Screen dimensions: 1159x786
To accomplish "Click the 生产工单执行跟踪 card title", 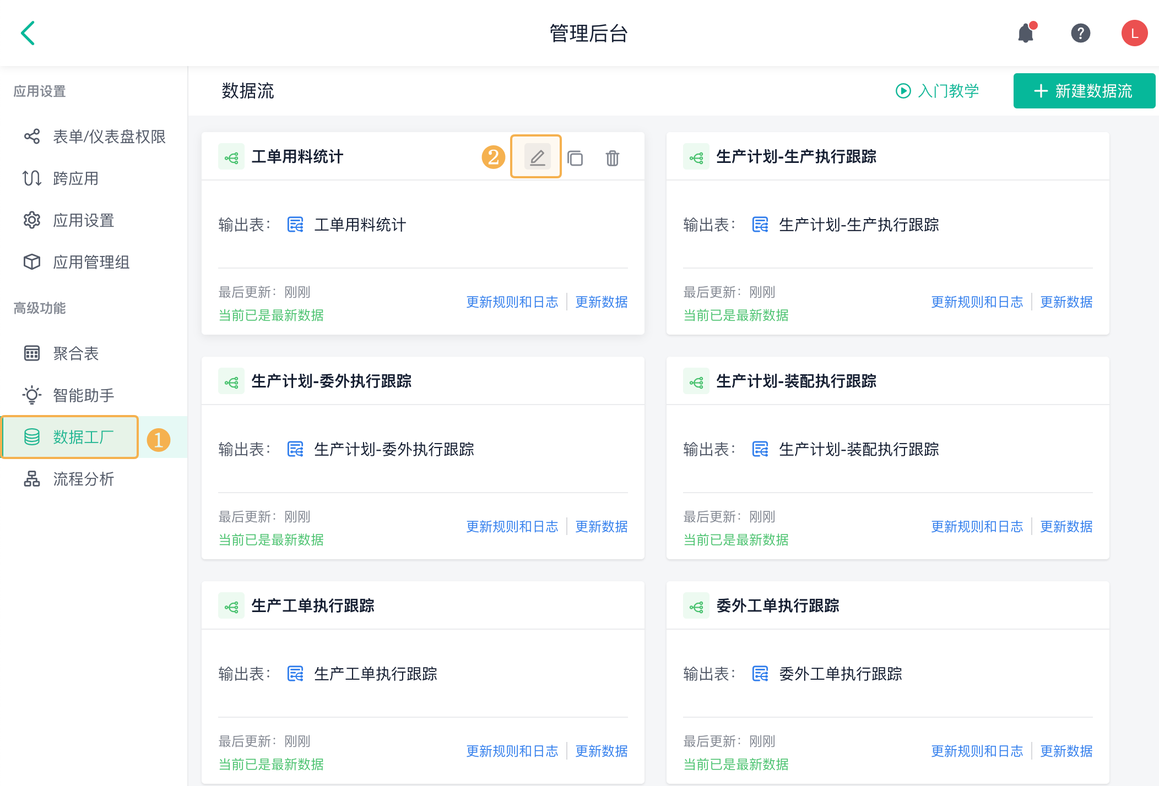I will (312, 605).
